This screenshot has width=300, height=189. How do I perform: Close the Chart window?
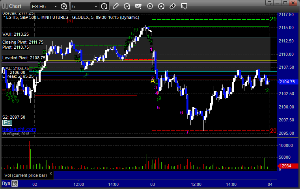(293, 3)
